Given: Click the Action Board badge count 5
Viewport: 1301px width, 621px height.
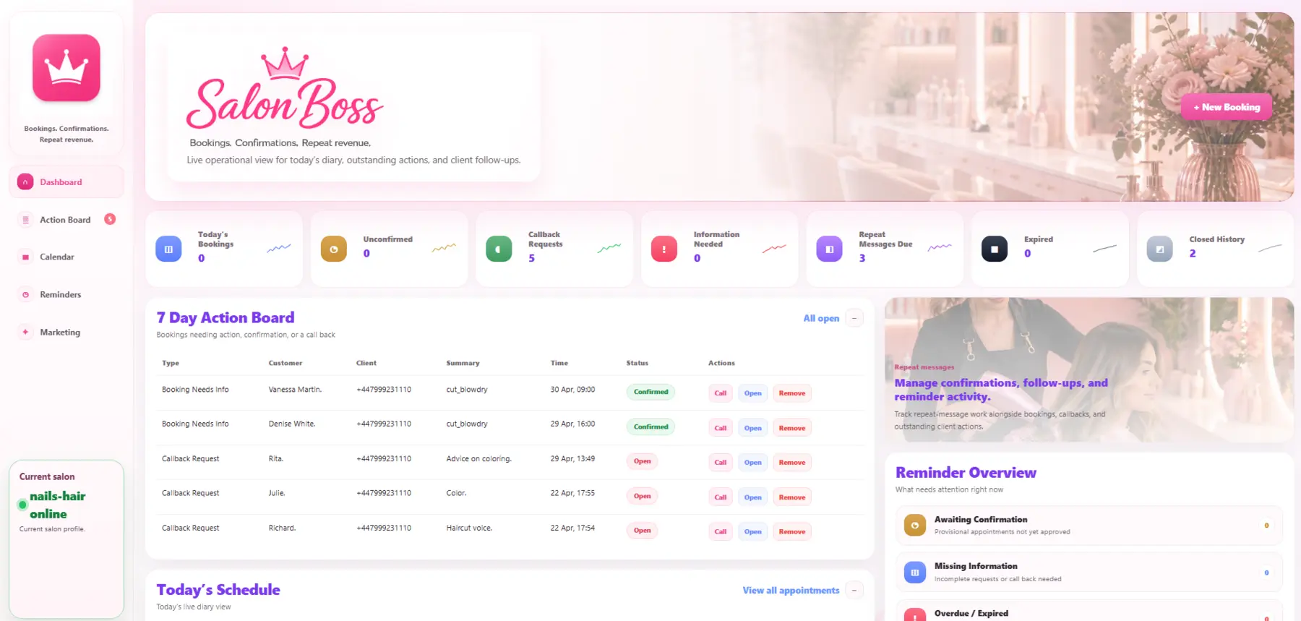Looking at the screenshot, I should (110, 219).
